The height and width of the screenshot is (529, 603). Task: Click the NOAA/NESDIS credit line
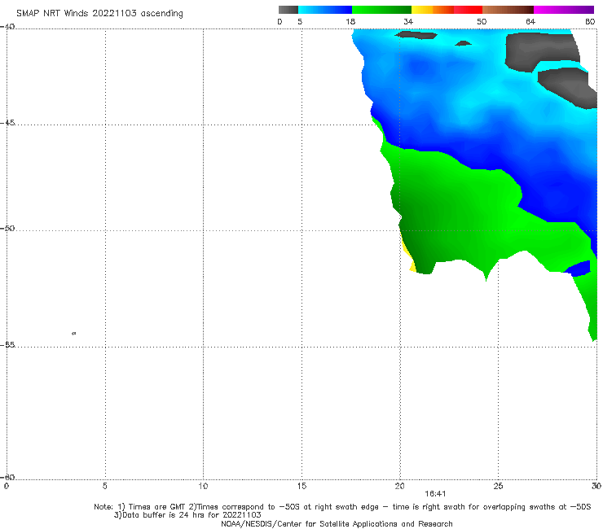pos(337,523)
